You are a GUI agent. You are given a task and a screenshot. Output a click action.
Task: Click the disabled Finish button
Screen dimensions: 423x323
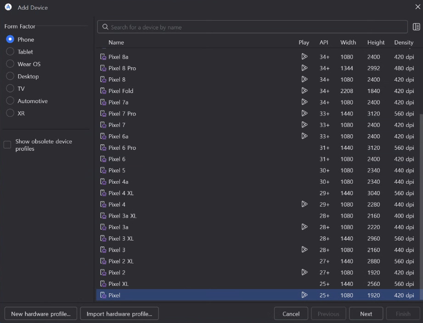click(x=403, y=313)
